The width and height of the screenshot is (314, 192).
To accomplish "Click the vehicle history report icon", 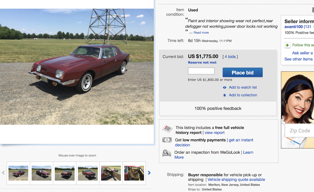I will pos(167,129).
